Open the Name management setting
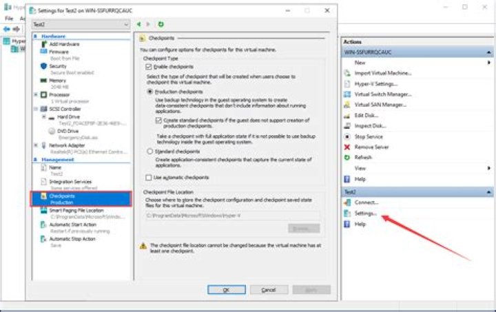Image resolution: width=496 pixels, height=312 pixels. (55, 167)
